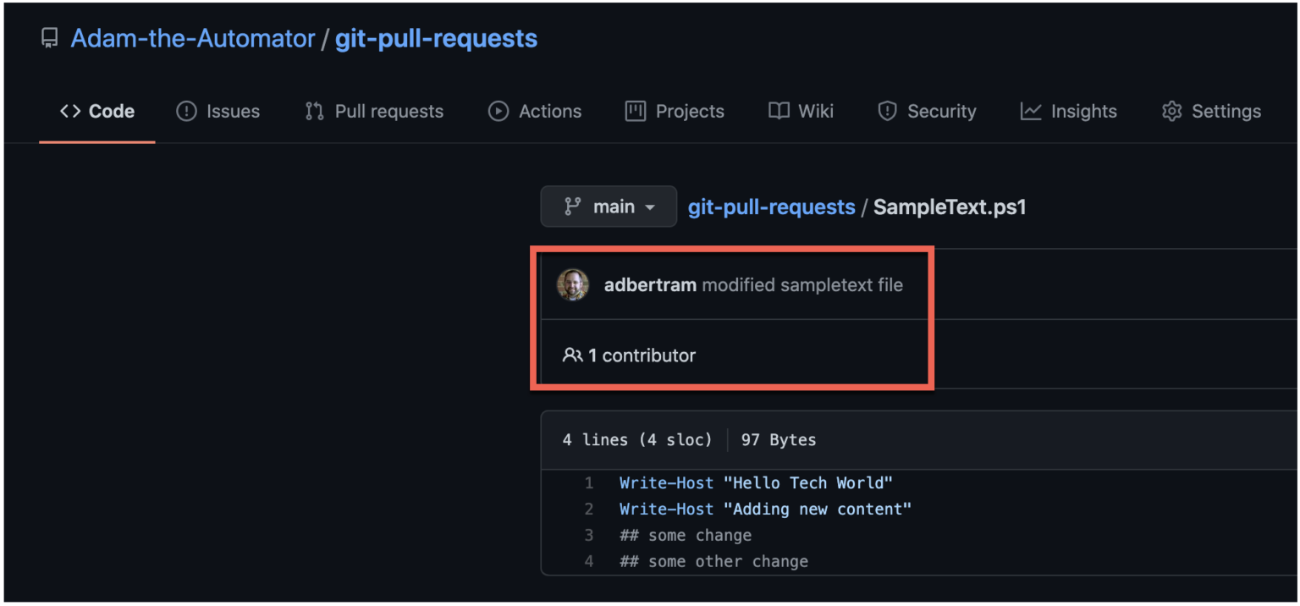
Task: Expand the branch selector caret
Action: click(x=650, y=207)
